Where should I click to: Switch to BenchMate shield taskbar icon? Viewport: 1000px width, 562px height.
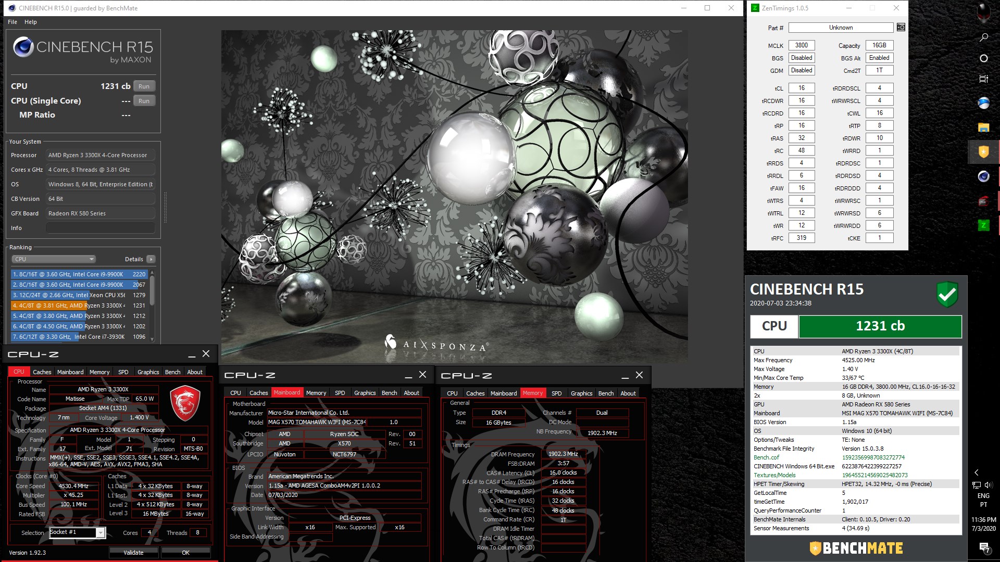pyautogui.click(x=983, y=151)
